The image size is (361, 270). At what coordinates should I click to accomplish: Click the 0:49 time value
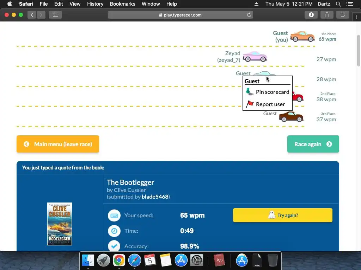(187, 231)
